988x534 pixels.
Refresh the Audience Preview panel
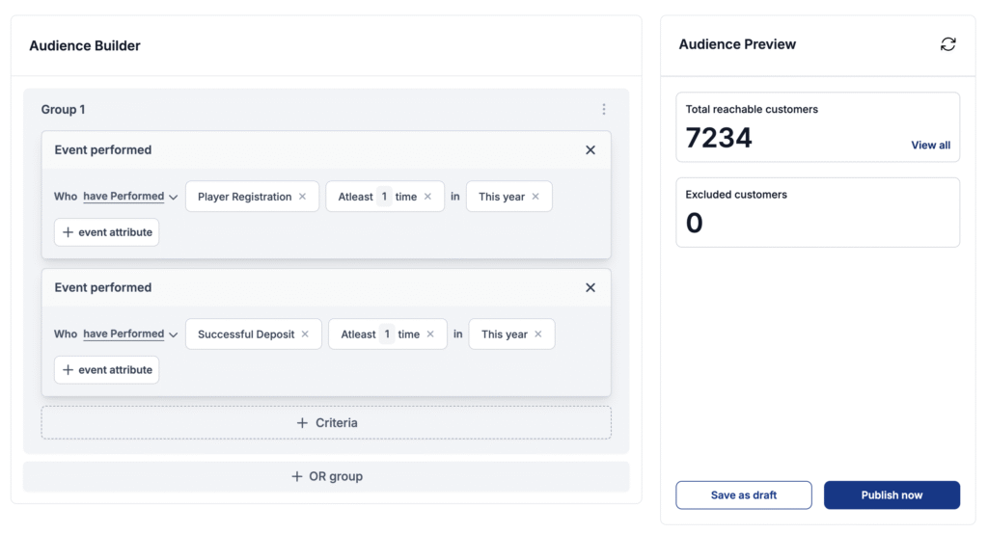click(947, 44)
